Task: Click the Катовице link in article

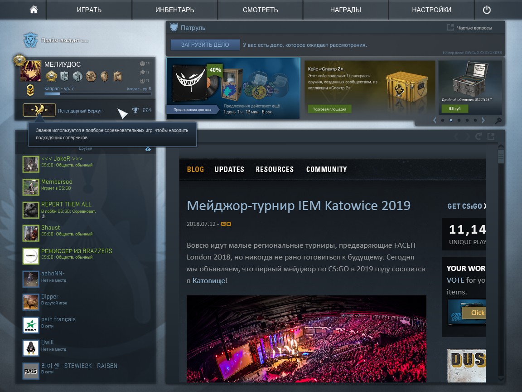Action: [x=209, y=281]
